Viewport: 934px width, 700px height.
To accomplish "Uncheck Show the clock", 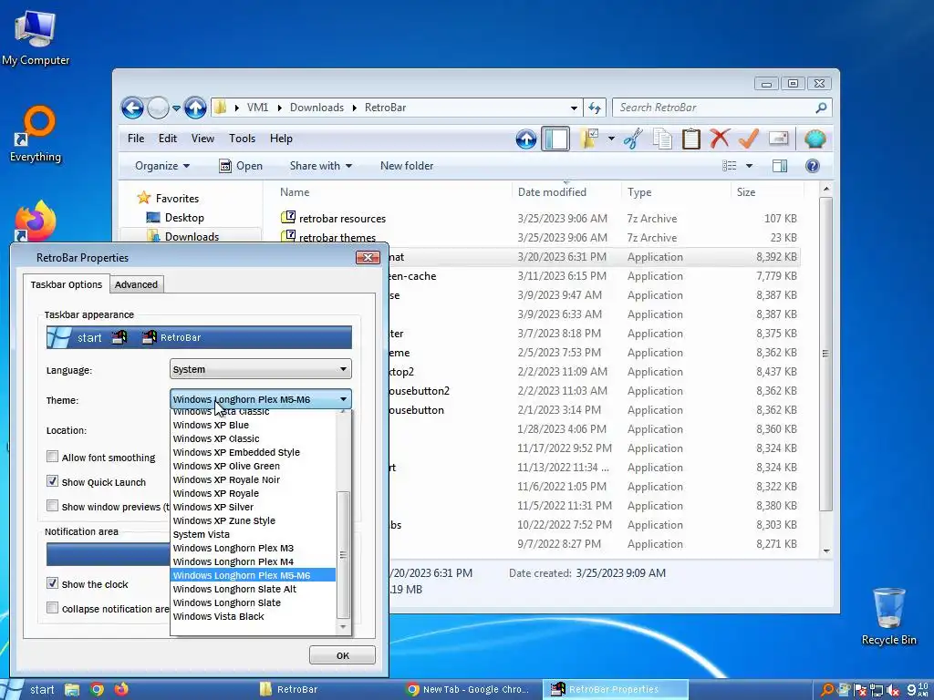I will tap(52, 583).
